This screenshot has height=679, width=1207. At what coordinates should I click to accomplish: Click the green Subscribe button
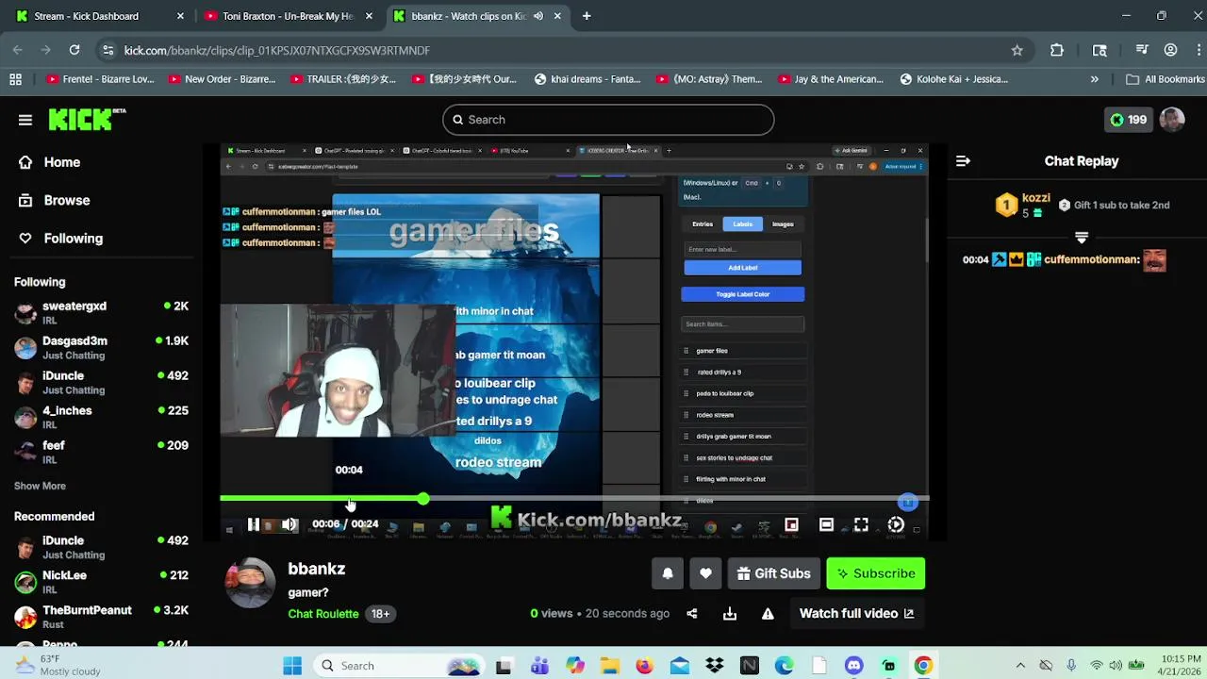pos(875,573)
